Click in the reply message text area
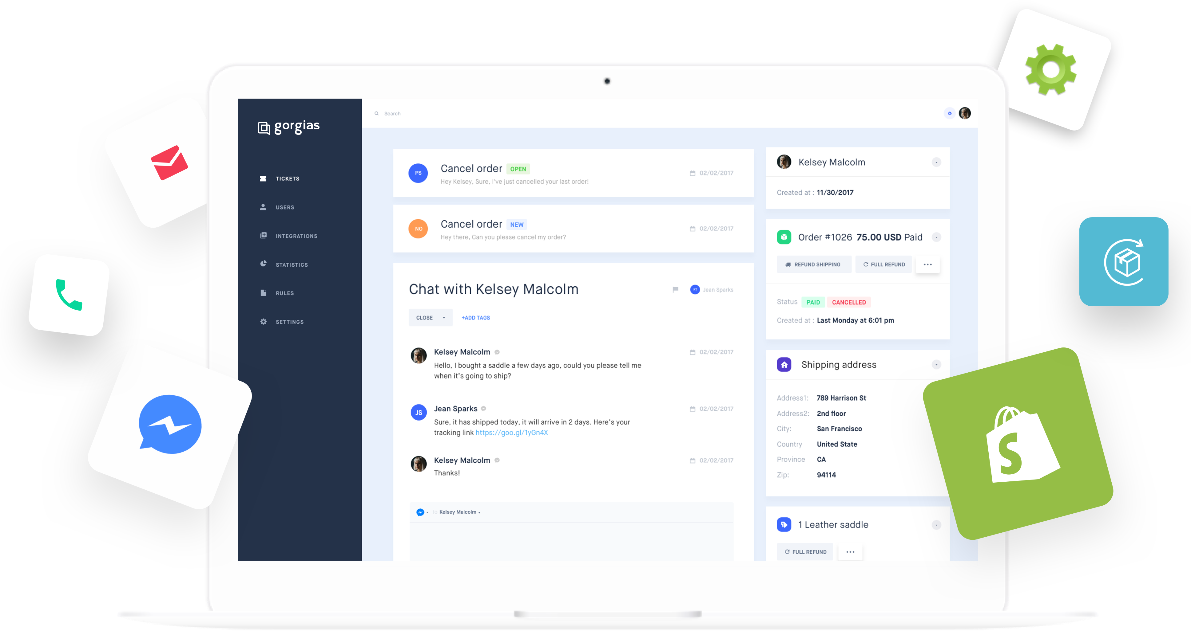The height and width of the screenshot is (631, 1191). click(571, 541)
